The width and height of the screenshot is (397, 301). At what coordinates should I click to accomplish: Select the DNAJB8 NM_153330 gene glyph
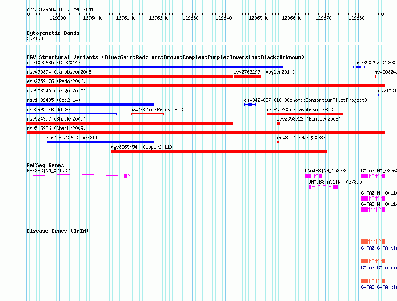coord(313,176)
